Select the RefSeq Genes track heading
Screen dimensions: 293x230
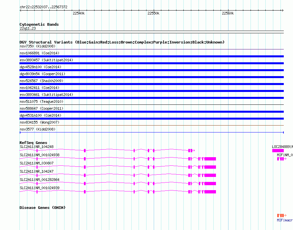33,143
